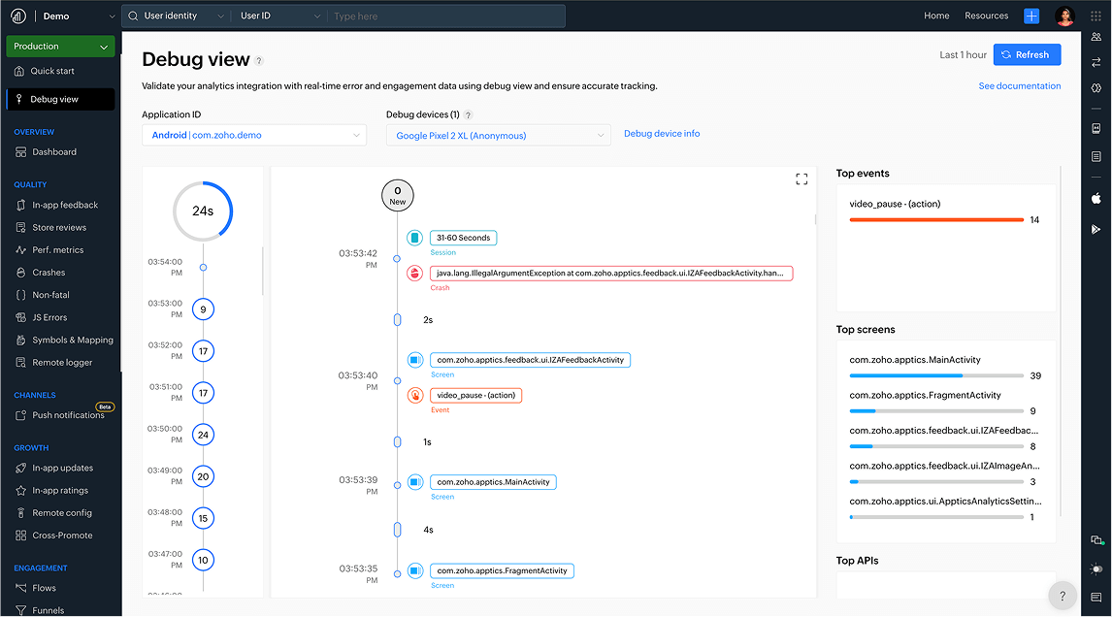Viewport: 1112px width, 617px height.
Task: Click the Remote config icon
Action: [20, 513]
